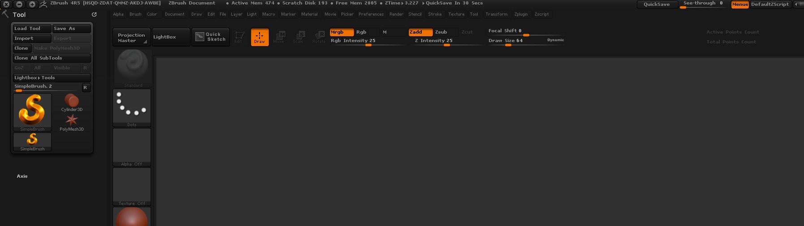Open the Projection Master dropdown
804x226 pixels.
coord(131,37)
